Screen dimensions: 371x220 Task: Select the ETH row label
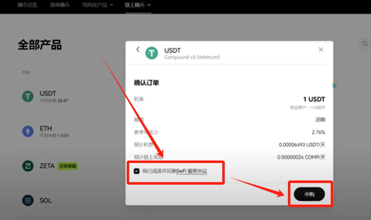pyautogui.click(x=46, y=129)
